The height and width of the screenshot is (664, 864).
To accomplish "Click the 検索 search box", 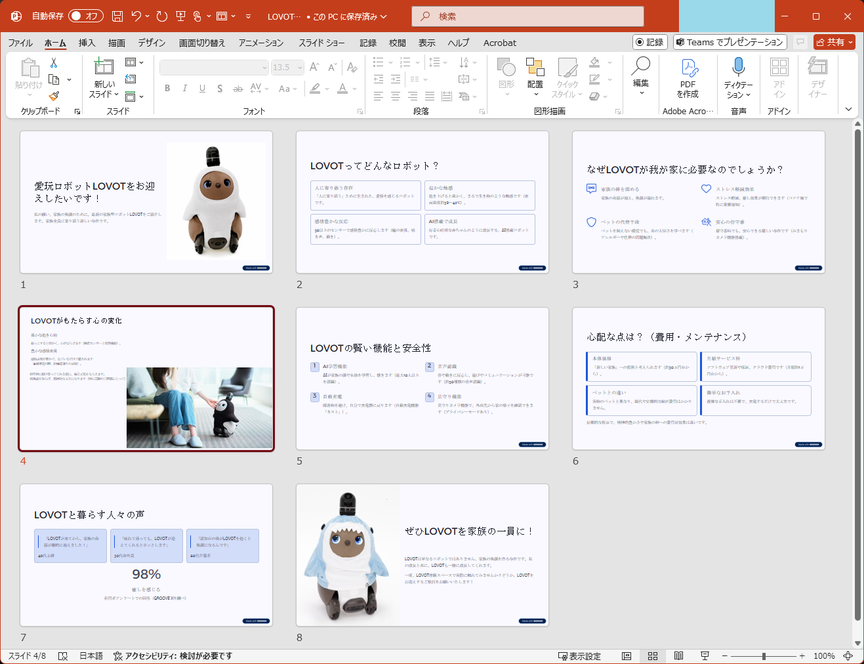I will [x=527, y=16].
